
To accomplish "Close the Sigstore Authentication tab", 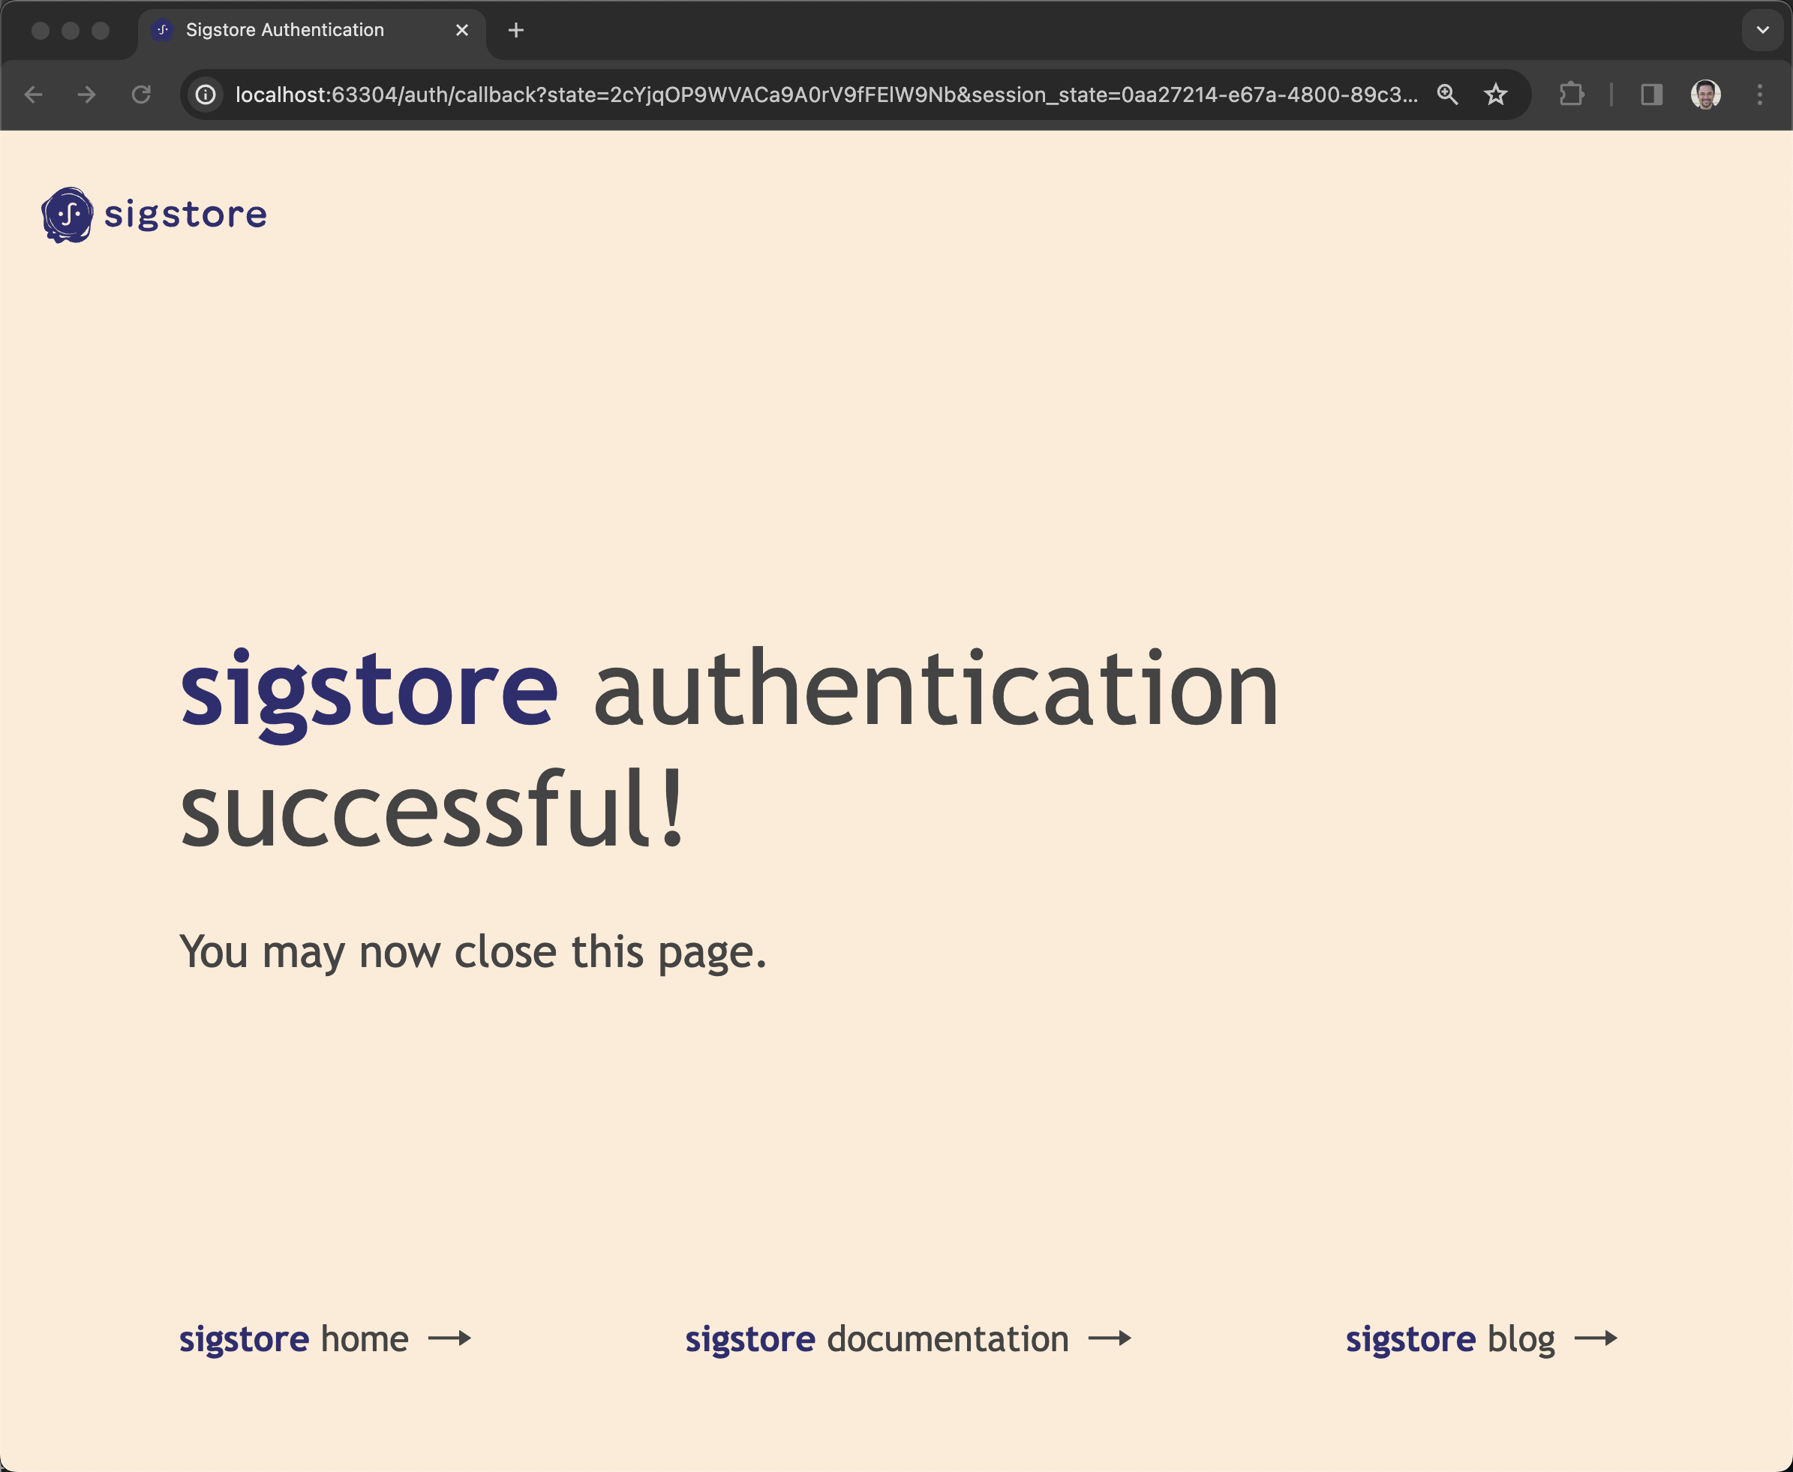I will point(462,31).
